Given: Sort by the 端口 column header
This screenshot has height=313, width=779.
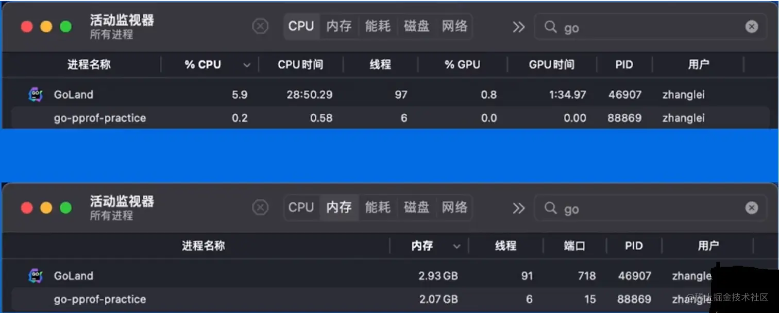Looking at the screenshot, I should (x=574, y=246).
